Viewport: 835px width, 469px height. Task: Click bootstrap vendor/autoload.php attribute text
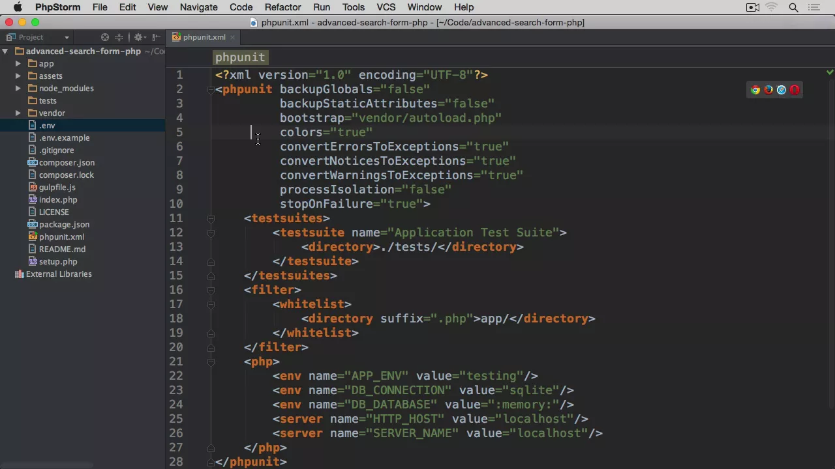pos(391,118)
